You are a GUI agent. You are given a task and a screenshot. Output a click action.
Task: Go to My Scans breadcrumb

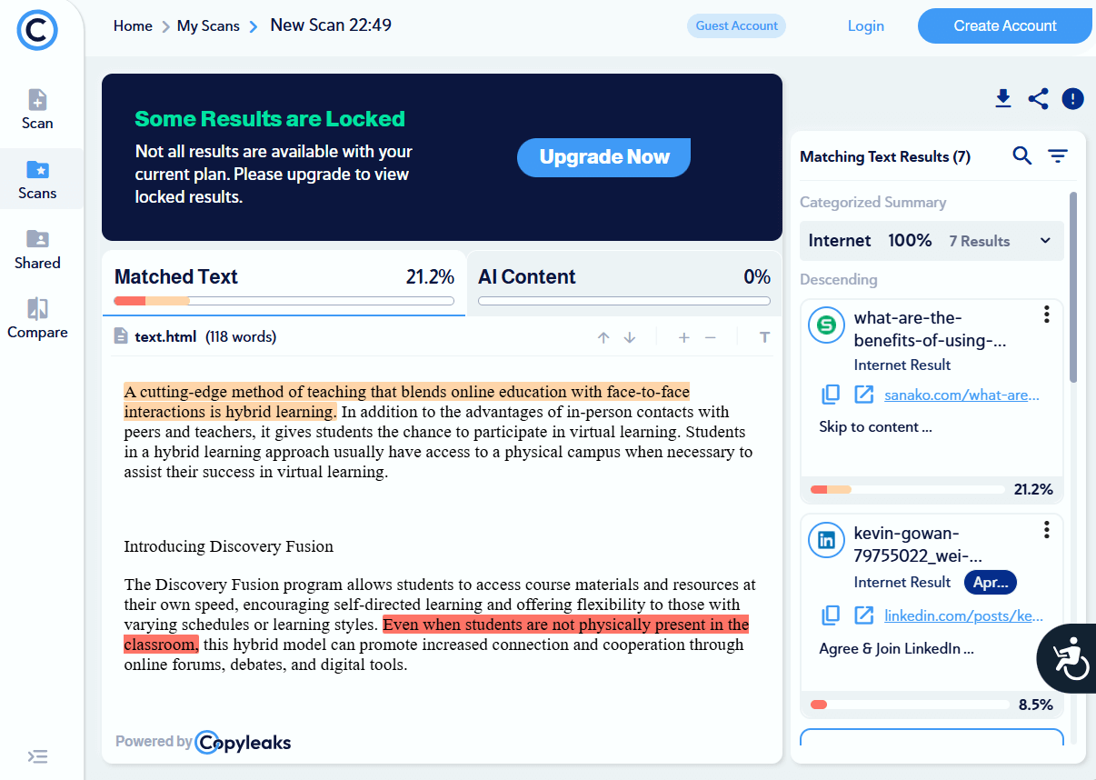pyautogui.click(x=208, y=25)
